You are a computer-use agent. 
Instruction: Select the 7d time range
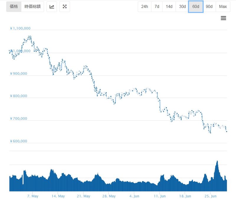(x=157, y=7)
